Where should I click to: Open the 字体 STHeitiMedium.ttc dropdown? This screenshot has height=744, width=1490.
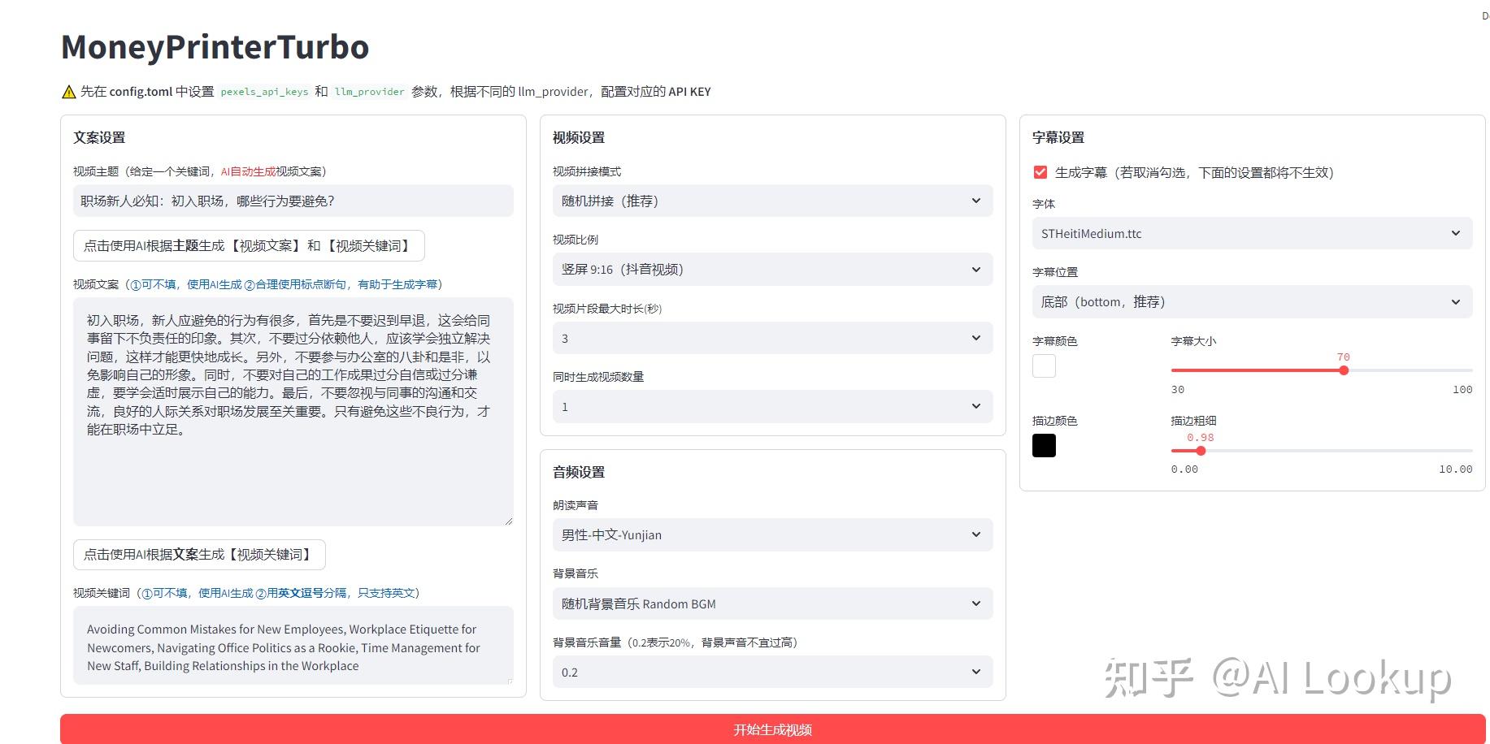(1252, 233)
